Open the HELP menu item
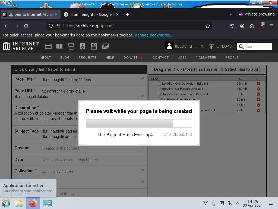The width and height of the screenshot is (278, 209). (x=110, y=58)
